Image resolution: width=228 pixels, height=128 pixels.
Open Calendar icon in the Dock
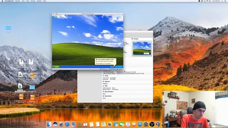point(85,124)
